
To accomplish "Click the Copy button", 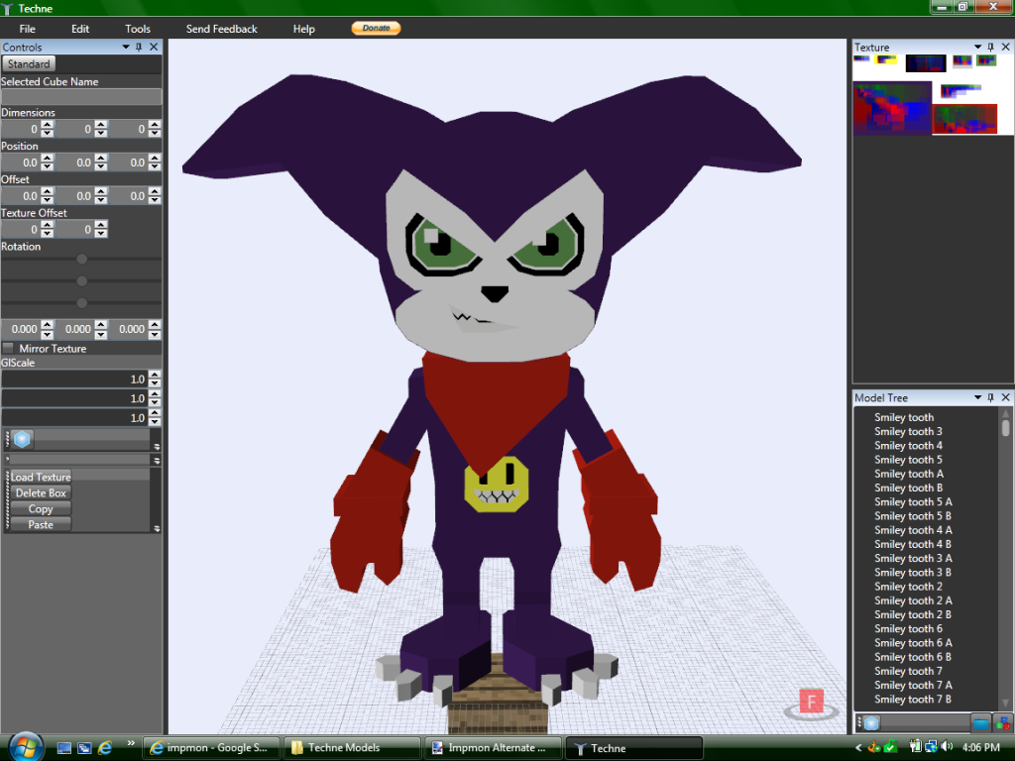I will pyautogui.click(x=41, y=509).
